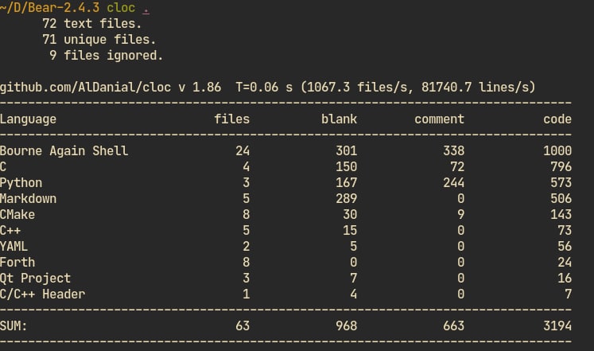Select the 'Markdown' row label
Viewport: 594px width, 351px height.
[x=28, y=199]
